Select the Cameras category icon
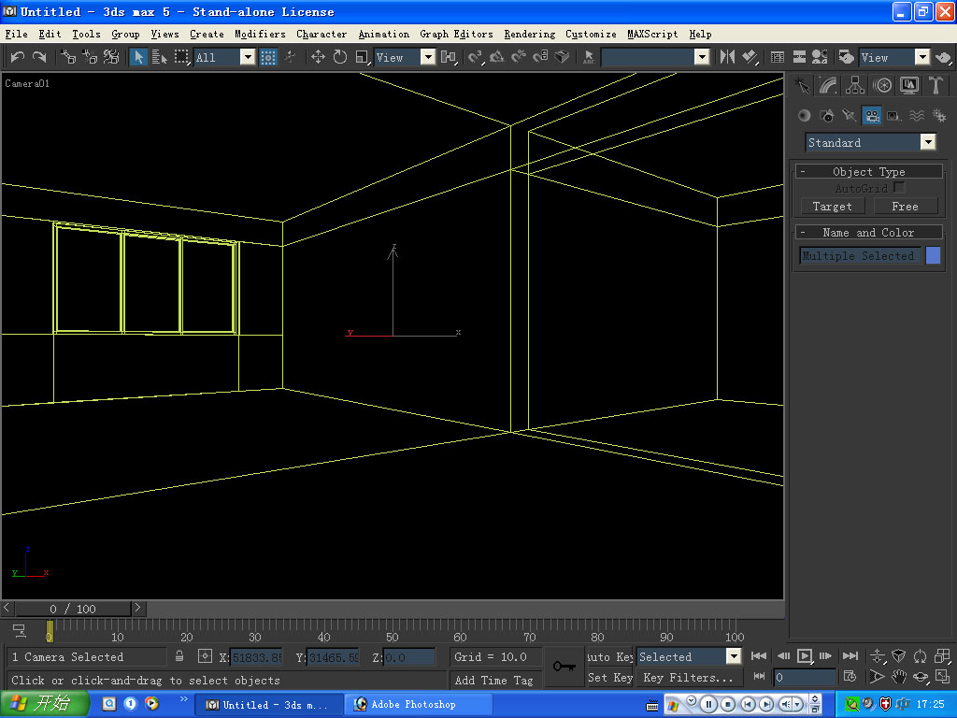 click(x=872, y=115)
